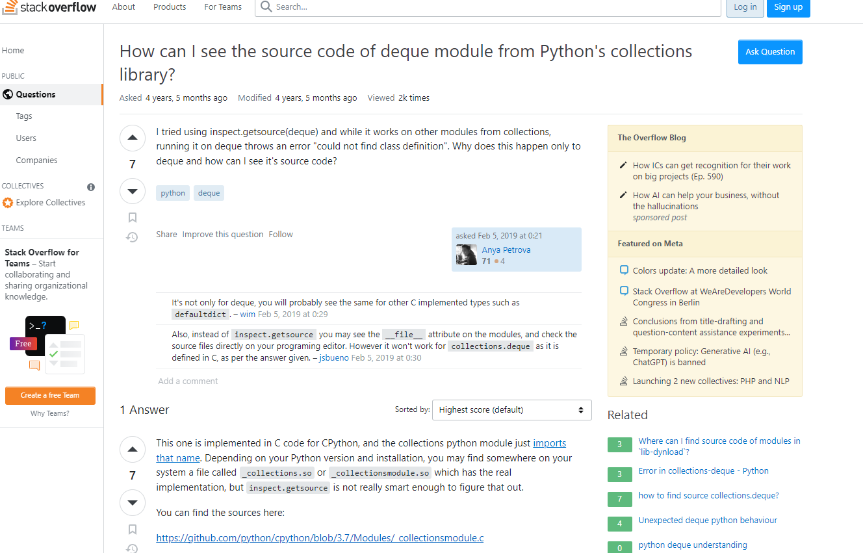Select the python tag
Image resolution: width=863 pixels, height=553 pixels.
[x=173, y=193]
